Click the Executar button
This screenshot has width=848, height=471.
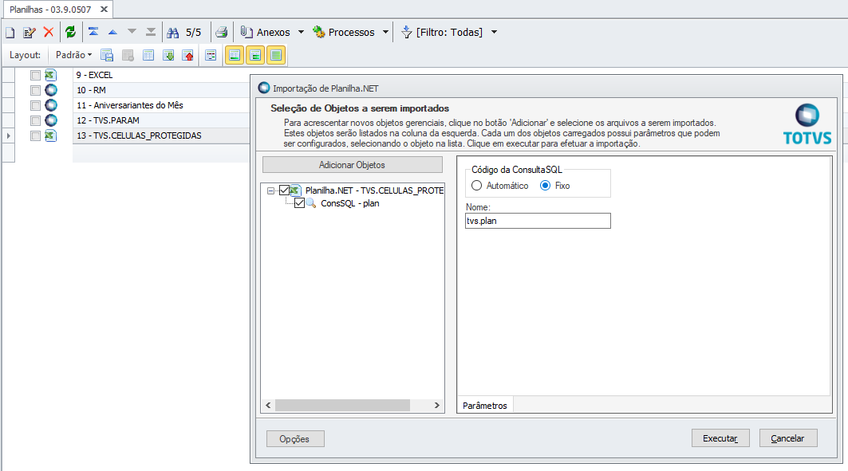pos(720,438)
